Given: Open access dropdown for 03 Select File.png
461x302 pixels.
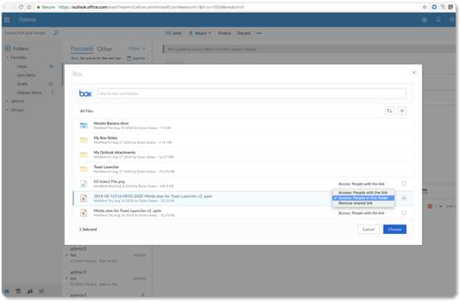Looking at the screenshot, I should coord(361,184).
